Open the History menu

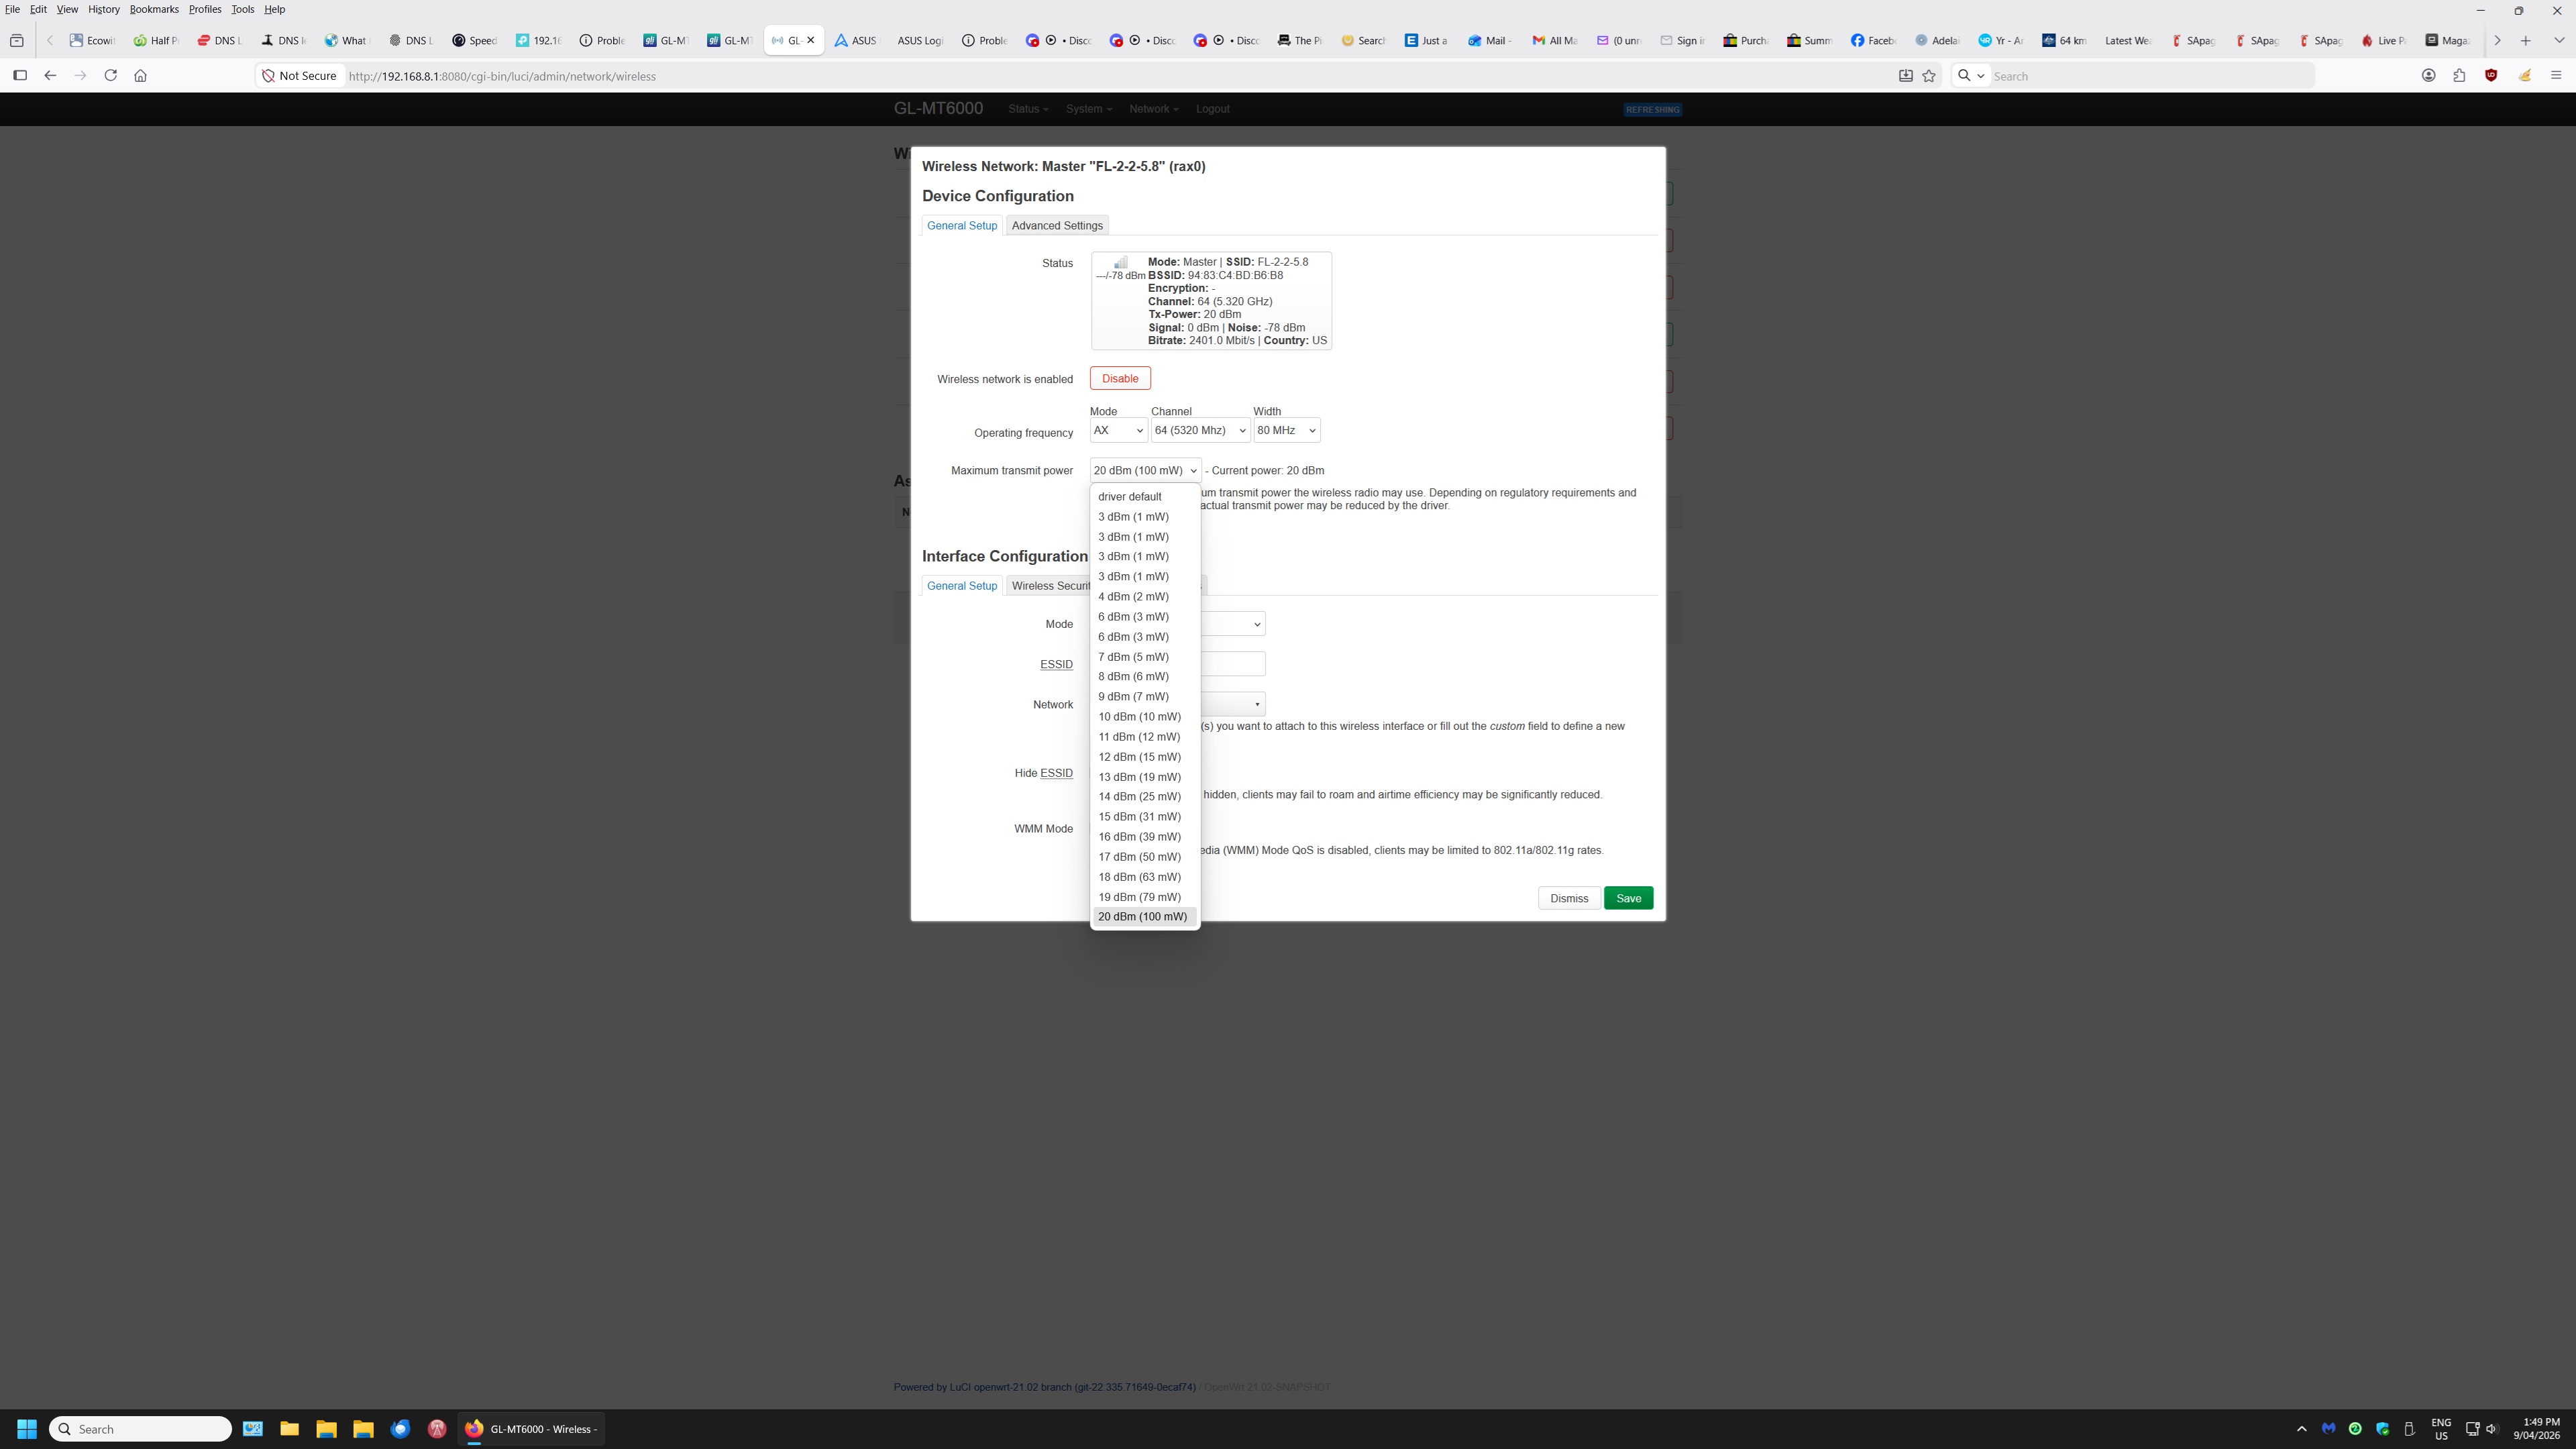pos(103,9)
